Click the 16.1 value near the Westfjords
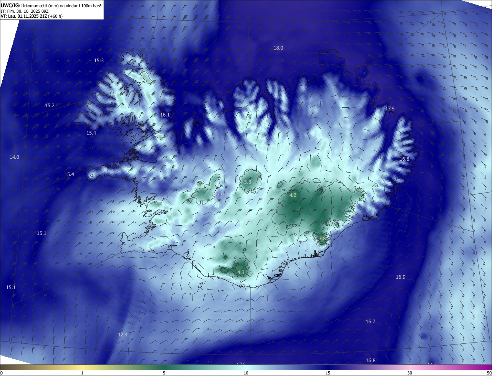 [x=165, y=115]
